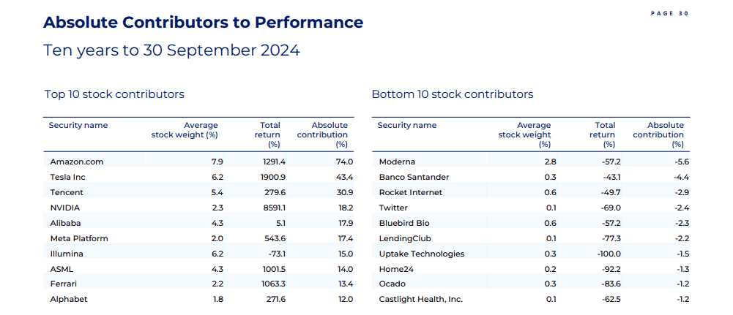Click the Uptake Technologies security name
The height and width of the screenshot is (315, 733).
point(421,254)
